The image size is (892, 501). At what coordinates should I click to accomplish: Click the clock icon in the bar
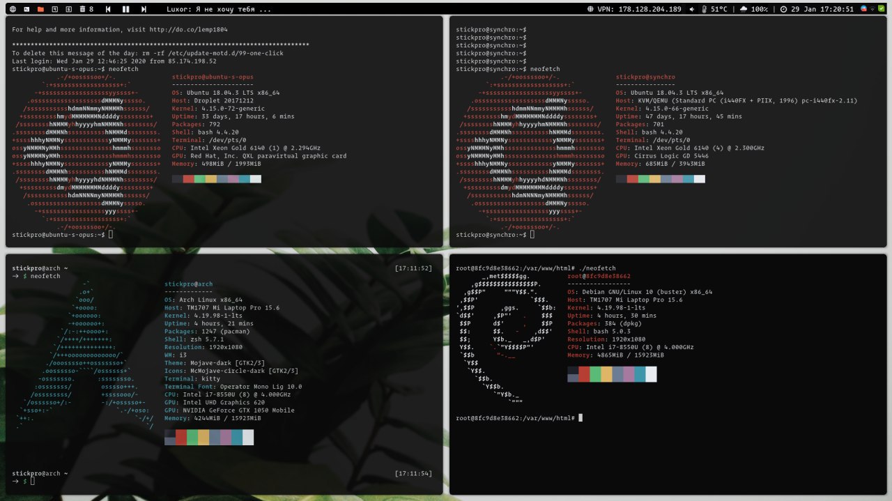[x=784, y=9]
